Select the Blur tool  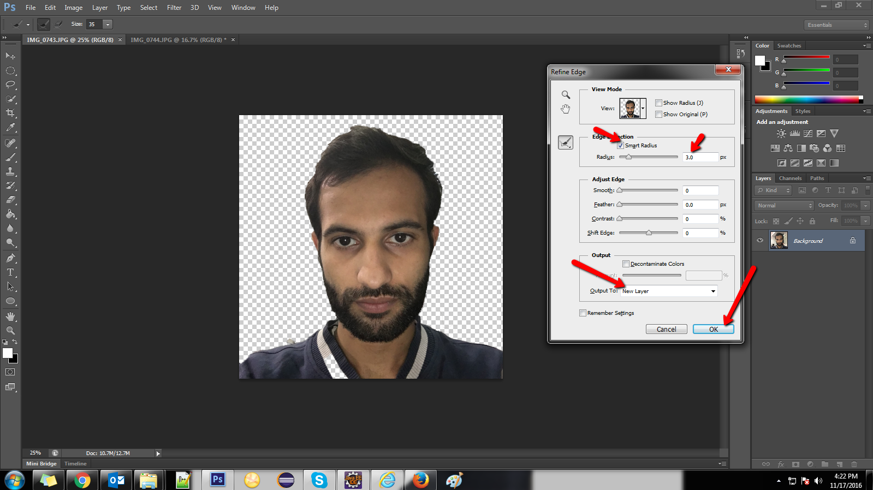(10, 228)
